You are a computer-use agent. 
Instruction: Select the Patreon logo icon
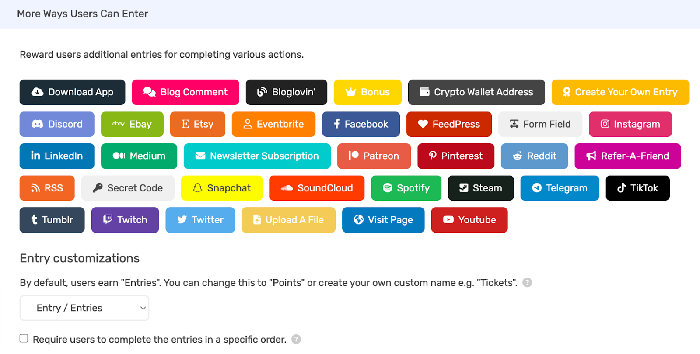tap(353, 156)
